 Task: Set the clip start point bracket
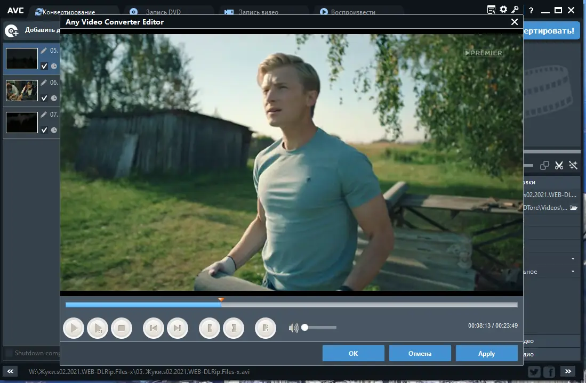point(209,328)
